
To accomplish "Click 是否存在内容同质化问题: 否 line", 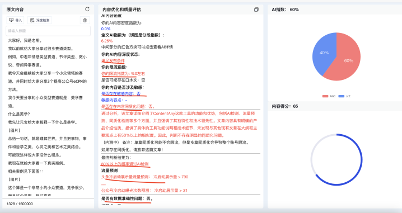I will 128,106.
